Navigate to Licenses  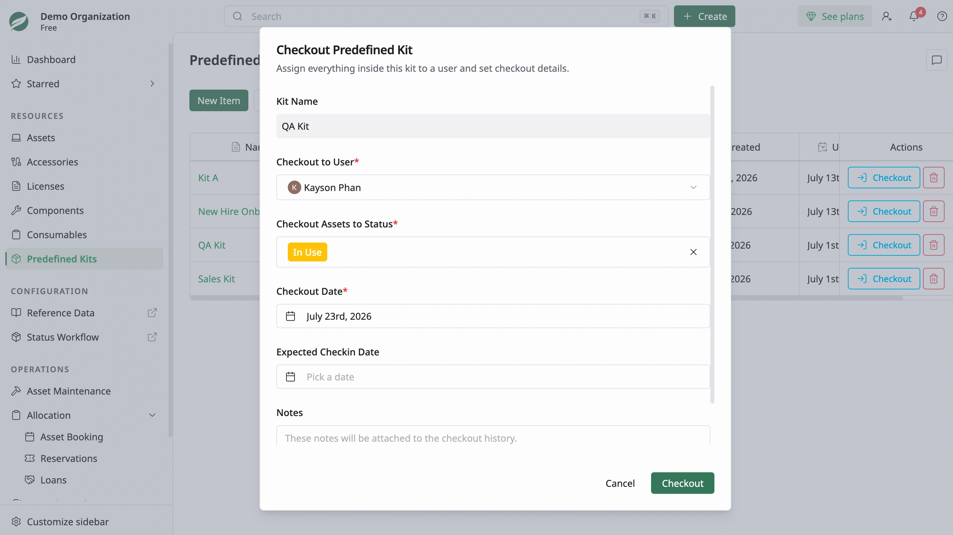(x=84, y=186)
